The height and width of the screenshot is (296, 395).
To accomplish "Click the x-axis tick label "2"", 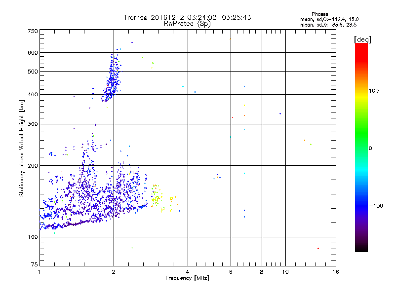I will 114,272.
